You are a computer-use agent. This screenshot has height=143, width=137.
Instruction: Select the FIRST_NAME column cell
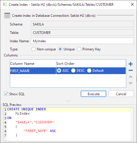pyautogui.click(x=33, y=71)
